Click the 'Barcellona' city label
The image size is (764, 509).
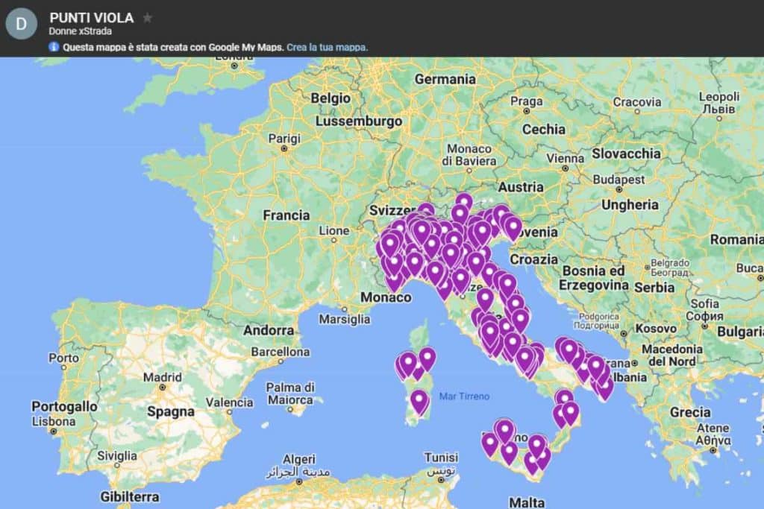pyautogui.click(x=281, y=351)
